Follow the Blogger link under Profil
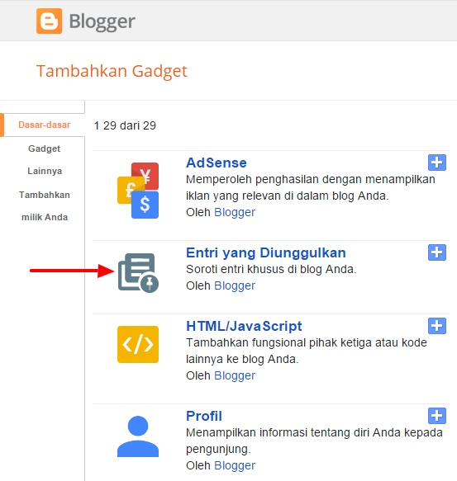The width and height of the screenshot is (457, 481). 235,465
